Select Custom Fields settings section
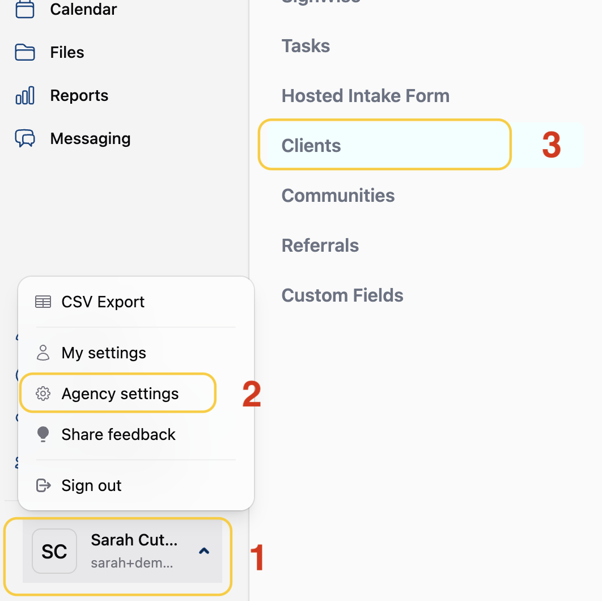This screenshot has width=602, height=601. [x=342, y=295]
